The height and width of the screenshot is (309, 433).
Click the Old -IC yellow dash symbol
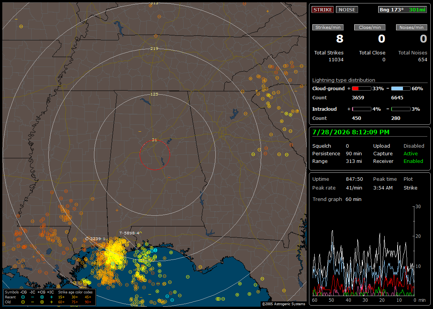coord(33,302)
